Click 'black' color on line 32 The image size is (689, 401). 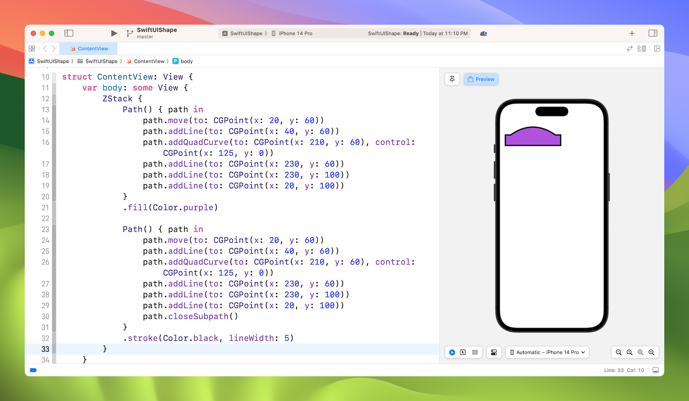pos(206,338)
